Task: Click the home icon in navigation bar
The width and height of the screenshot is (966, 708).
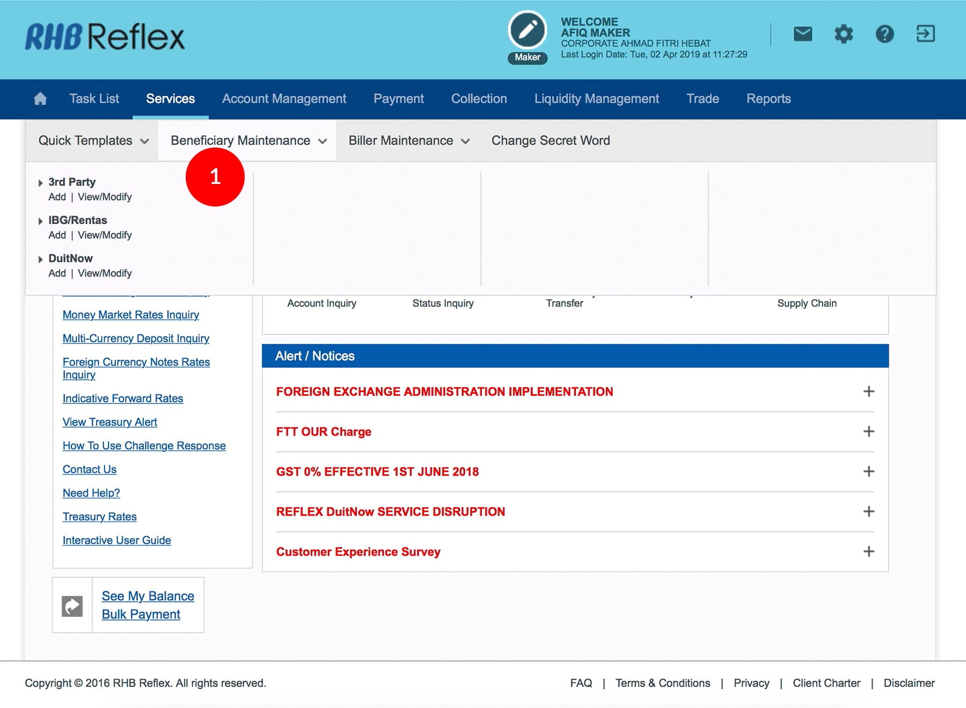Action: 40,99
